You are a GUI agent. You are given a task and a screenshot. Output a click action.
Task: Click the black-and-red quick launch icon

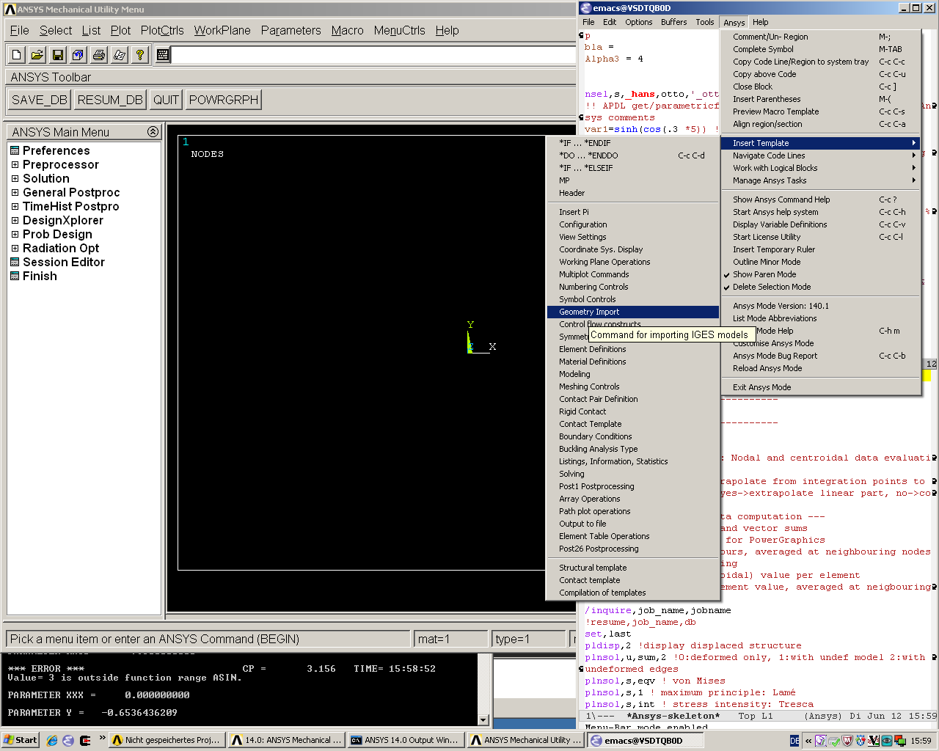click(85, 740)
